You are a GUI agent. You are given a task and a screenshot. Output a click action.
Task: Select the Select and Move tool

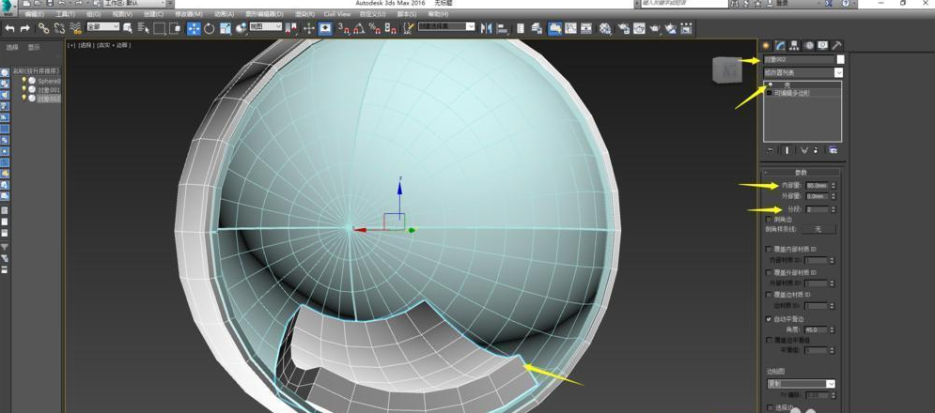click(193, 28)
